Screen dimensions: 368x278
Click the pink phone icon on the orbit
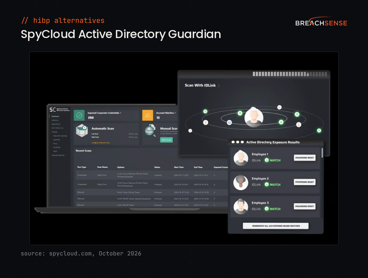(x=279, y=107)
